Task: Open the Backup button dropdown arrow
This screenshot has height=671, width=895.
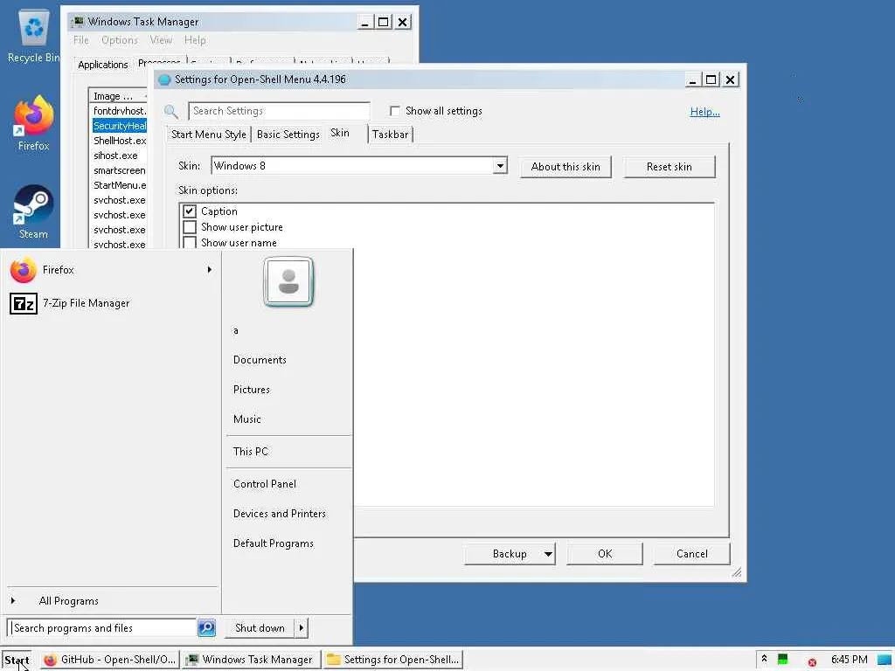Action: (x=548, y=554)
